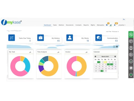
Task: Open the mail envelope notifications icon
Action: coord(107,25)
